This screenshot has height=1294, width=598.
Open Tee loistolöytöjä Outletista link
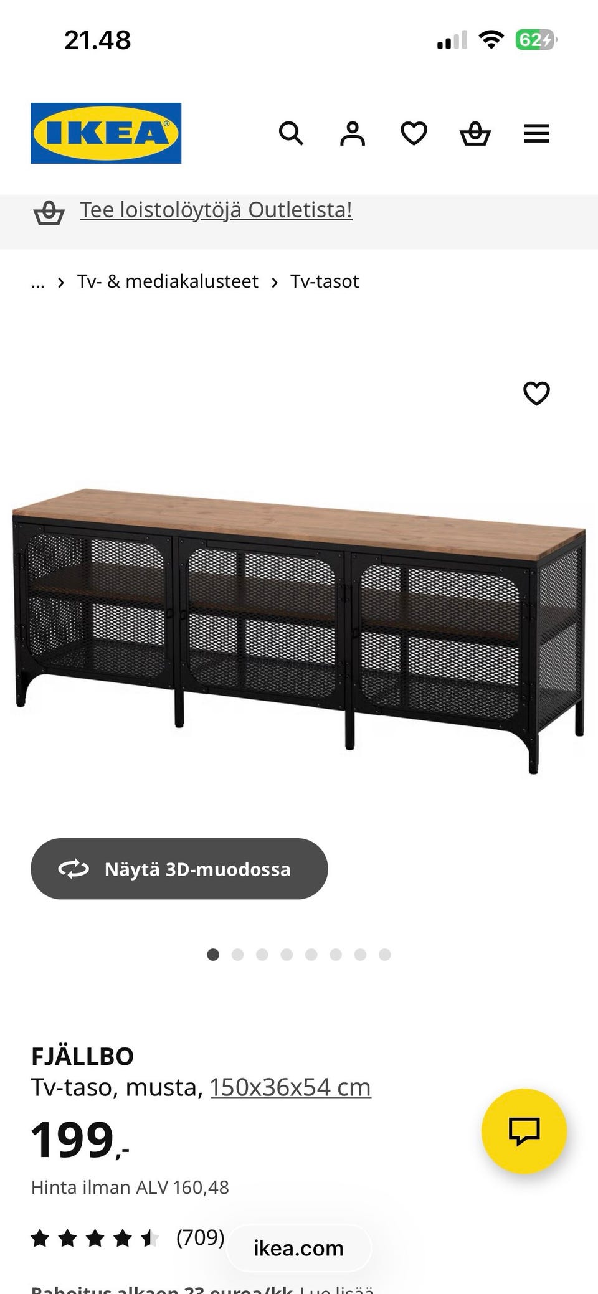pyautogui.click(x=216, y=210)
